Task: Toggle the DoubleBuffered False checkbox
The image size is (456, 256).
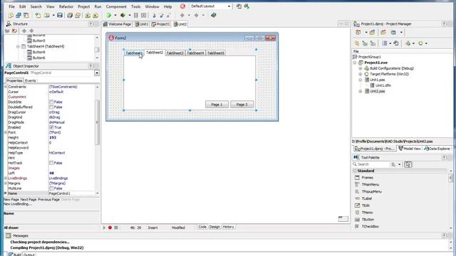Action: [51, 107]
